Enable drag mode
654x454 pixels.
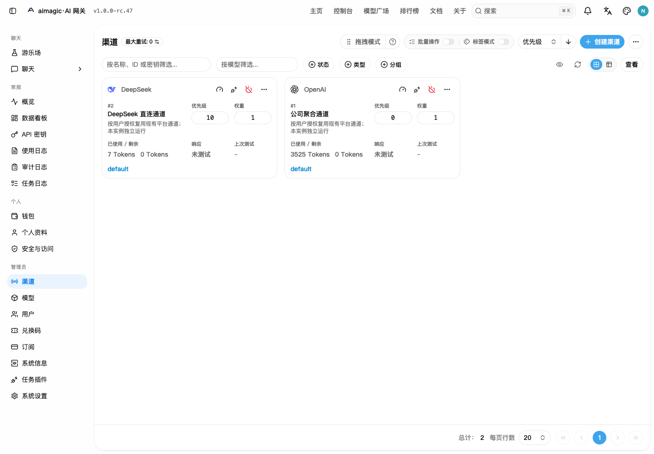pyautogui.click(x=363, y=42)
